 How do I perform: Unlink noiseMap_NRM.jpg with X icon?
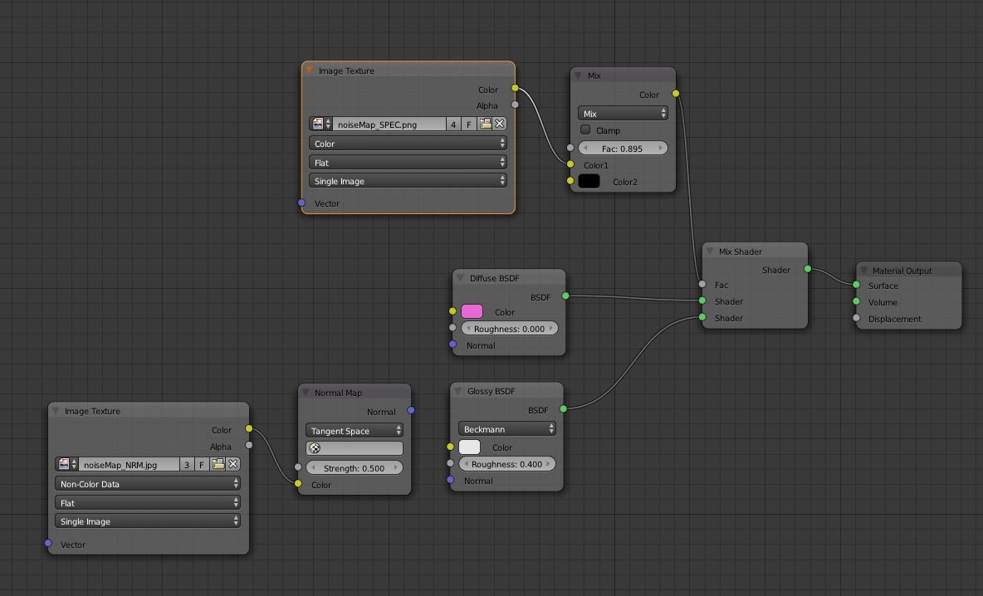233,464
